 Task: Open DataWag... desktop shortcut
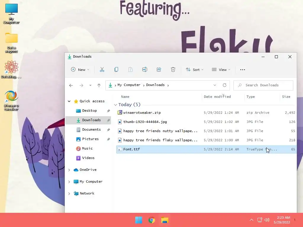12,69
